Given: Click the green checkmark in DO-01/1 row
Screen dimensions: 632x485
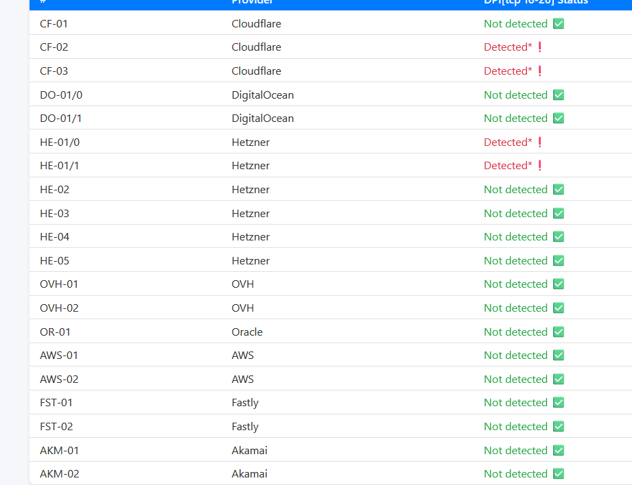Looking at the screenshot, I should tap(559, 119).
